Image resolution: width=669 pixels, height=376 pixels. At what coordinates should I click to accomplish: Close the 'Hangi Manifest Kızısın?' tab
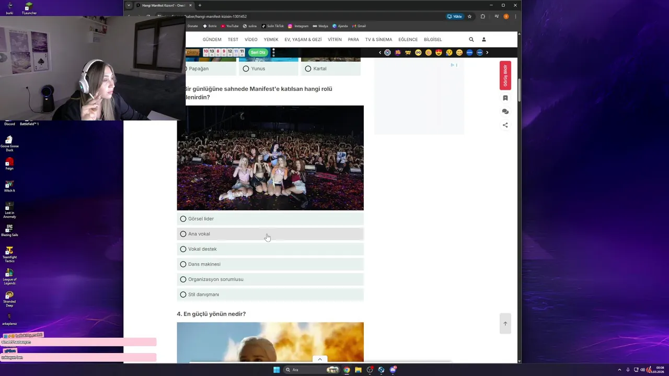click(190, 5)
